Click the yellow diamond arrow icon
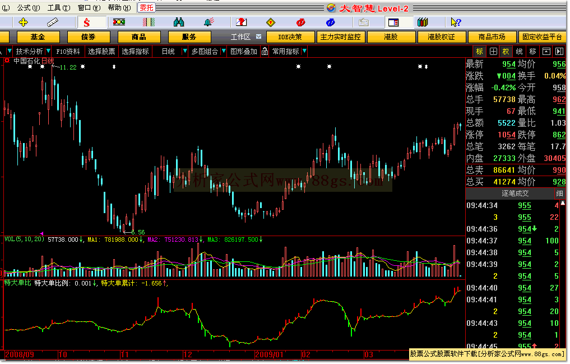The image size is (570, 364). click(x=271, y=22)
